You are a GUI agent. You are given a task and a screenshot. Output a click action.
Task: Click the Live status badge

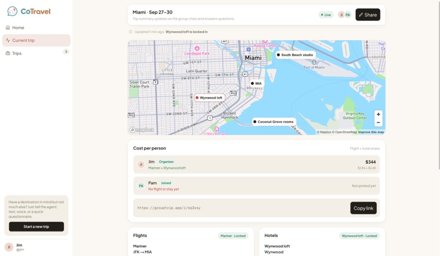[x=326, y=15]
